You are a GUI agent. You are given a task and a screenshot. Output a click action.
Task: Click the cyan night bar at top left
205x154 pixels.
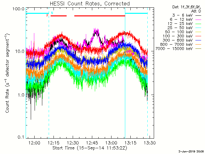pyautogui.click(x=37, y=13)
